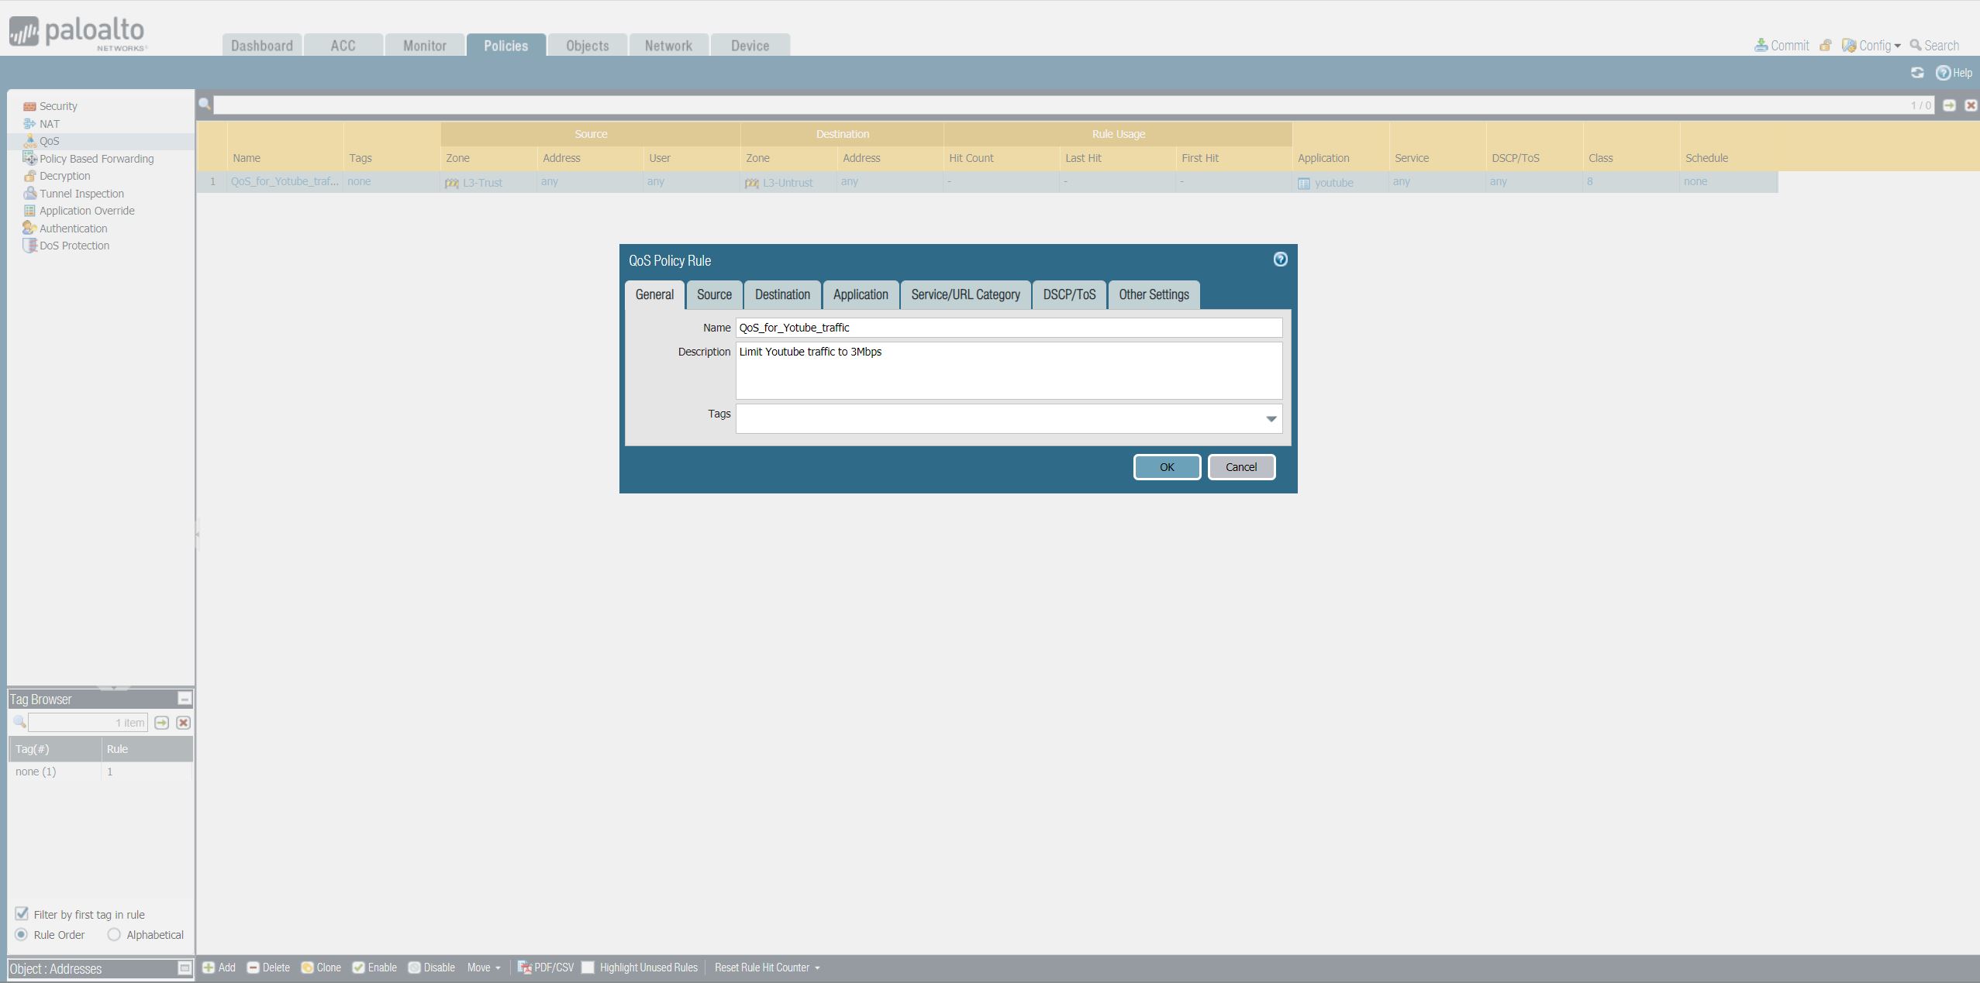
Task: Click the green Add rule icon
Action: point(209,968)
